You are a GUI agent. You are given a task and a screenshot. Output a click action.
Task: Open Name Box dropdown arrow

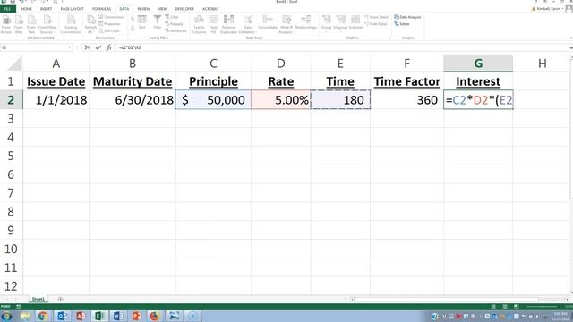pos(70,47)
